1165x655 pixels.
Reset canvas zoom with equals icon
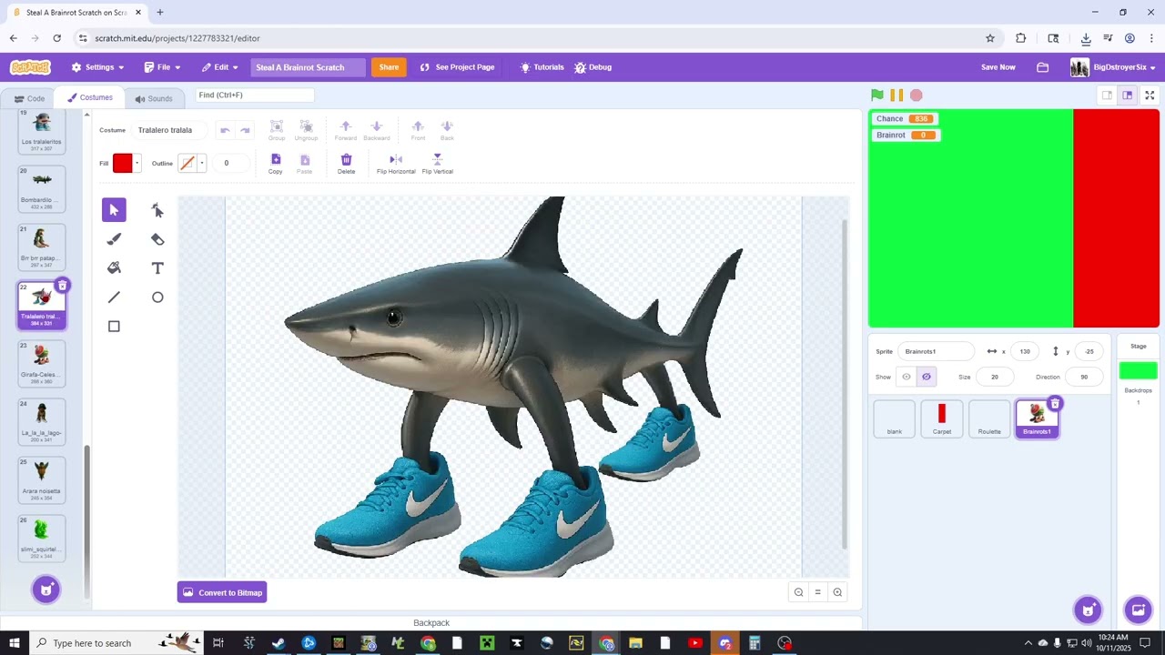pyautogui.click(x=817, y=592)
